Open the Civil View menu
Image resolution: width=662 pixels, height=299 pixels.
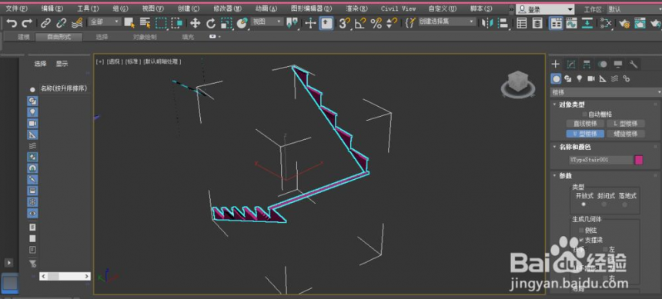(398, 8)
